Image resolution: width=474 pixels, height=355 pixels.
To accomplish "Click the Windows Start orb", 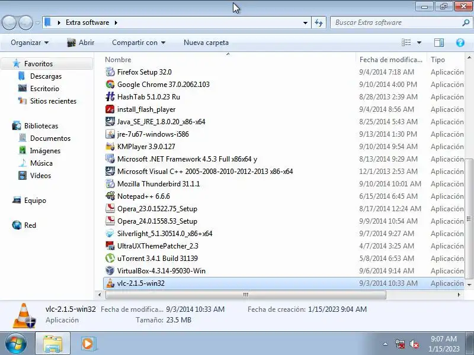I will [16, 344].
